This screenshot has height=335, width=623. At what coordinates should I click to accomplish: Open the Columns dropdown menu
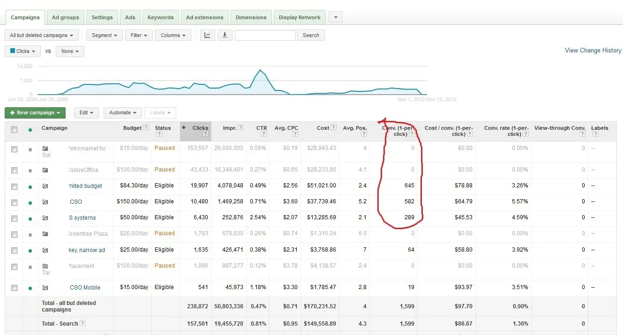[x=173, y=35]
